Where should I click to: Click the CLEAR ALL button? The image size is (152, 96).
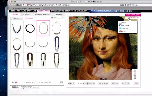click(126, 84)
